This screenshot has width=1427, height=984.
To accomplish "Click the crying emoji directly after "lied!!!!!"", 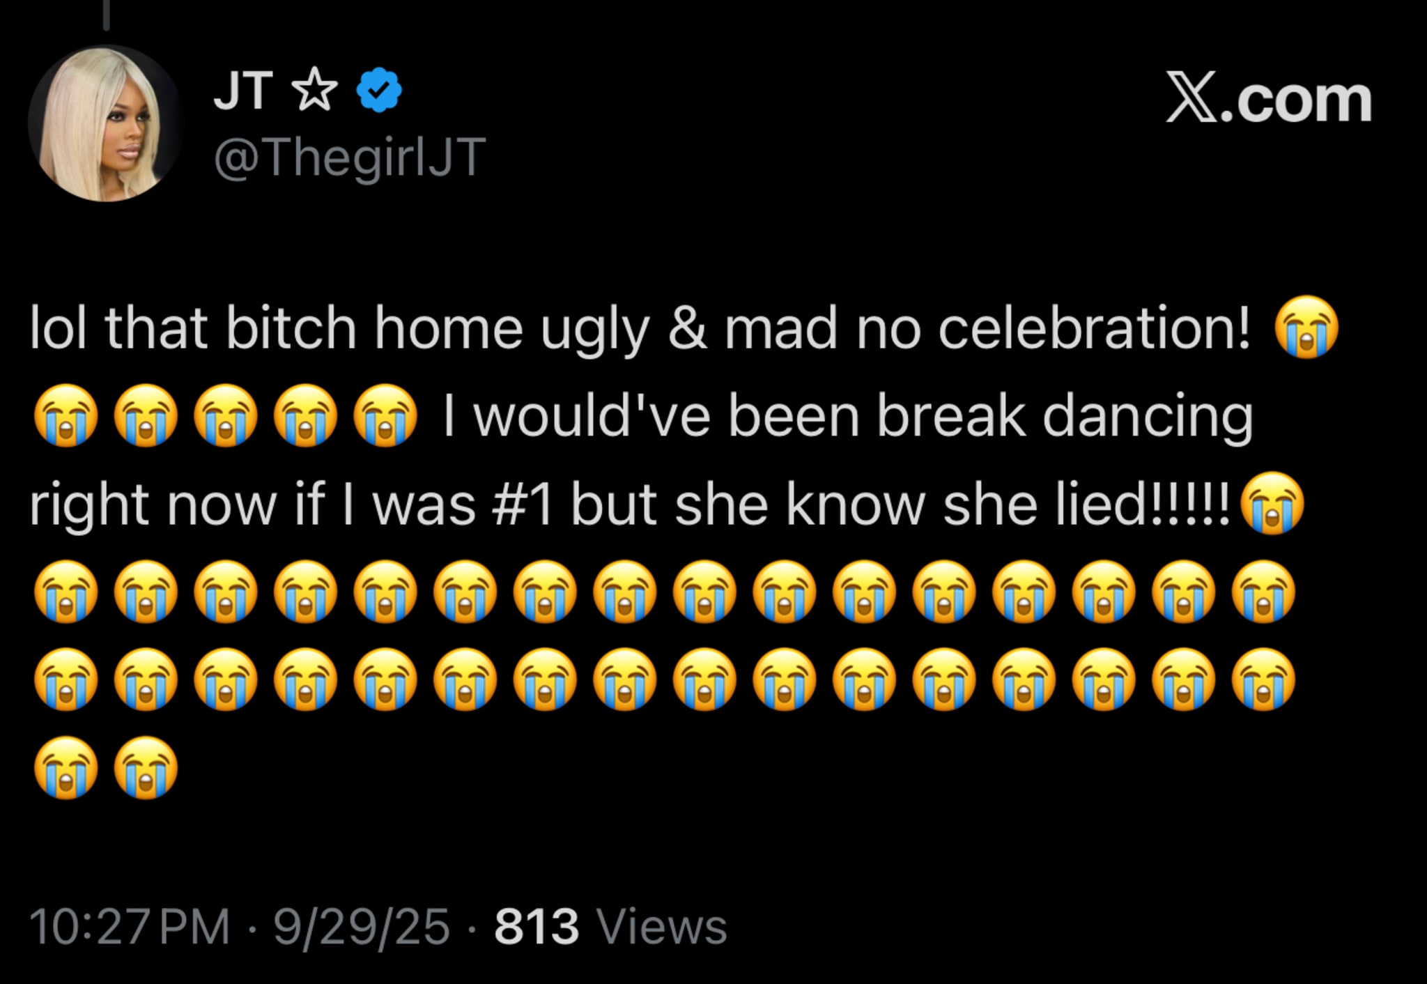I will point(1272,504).
